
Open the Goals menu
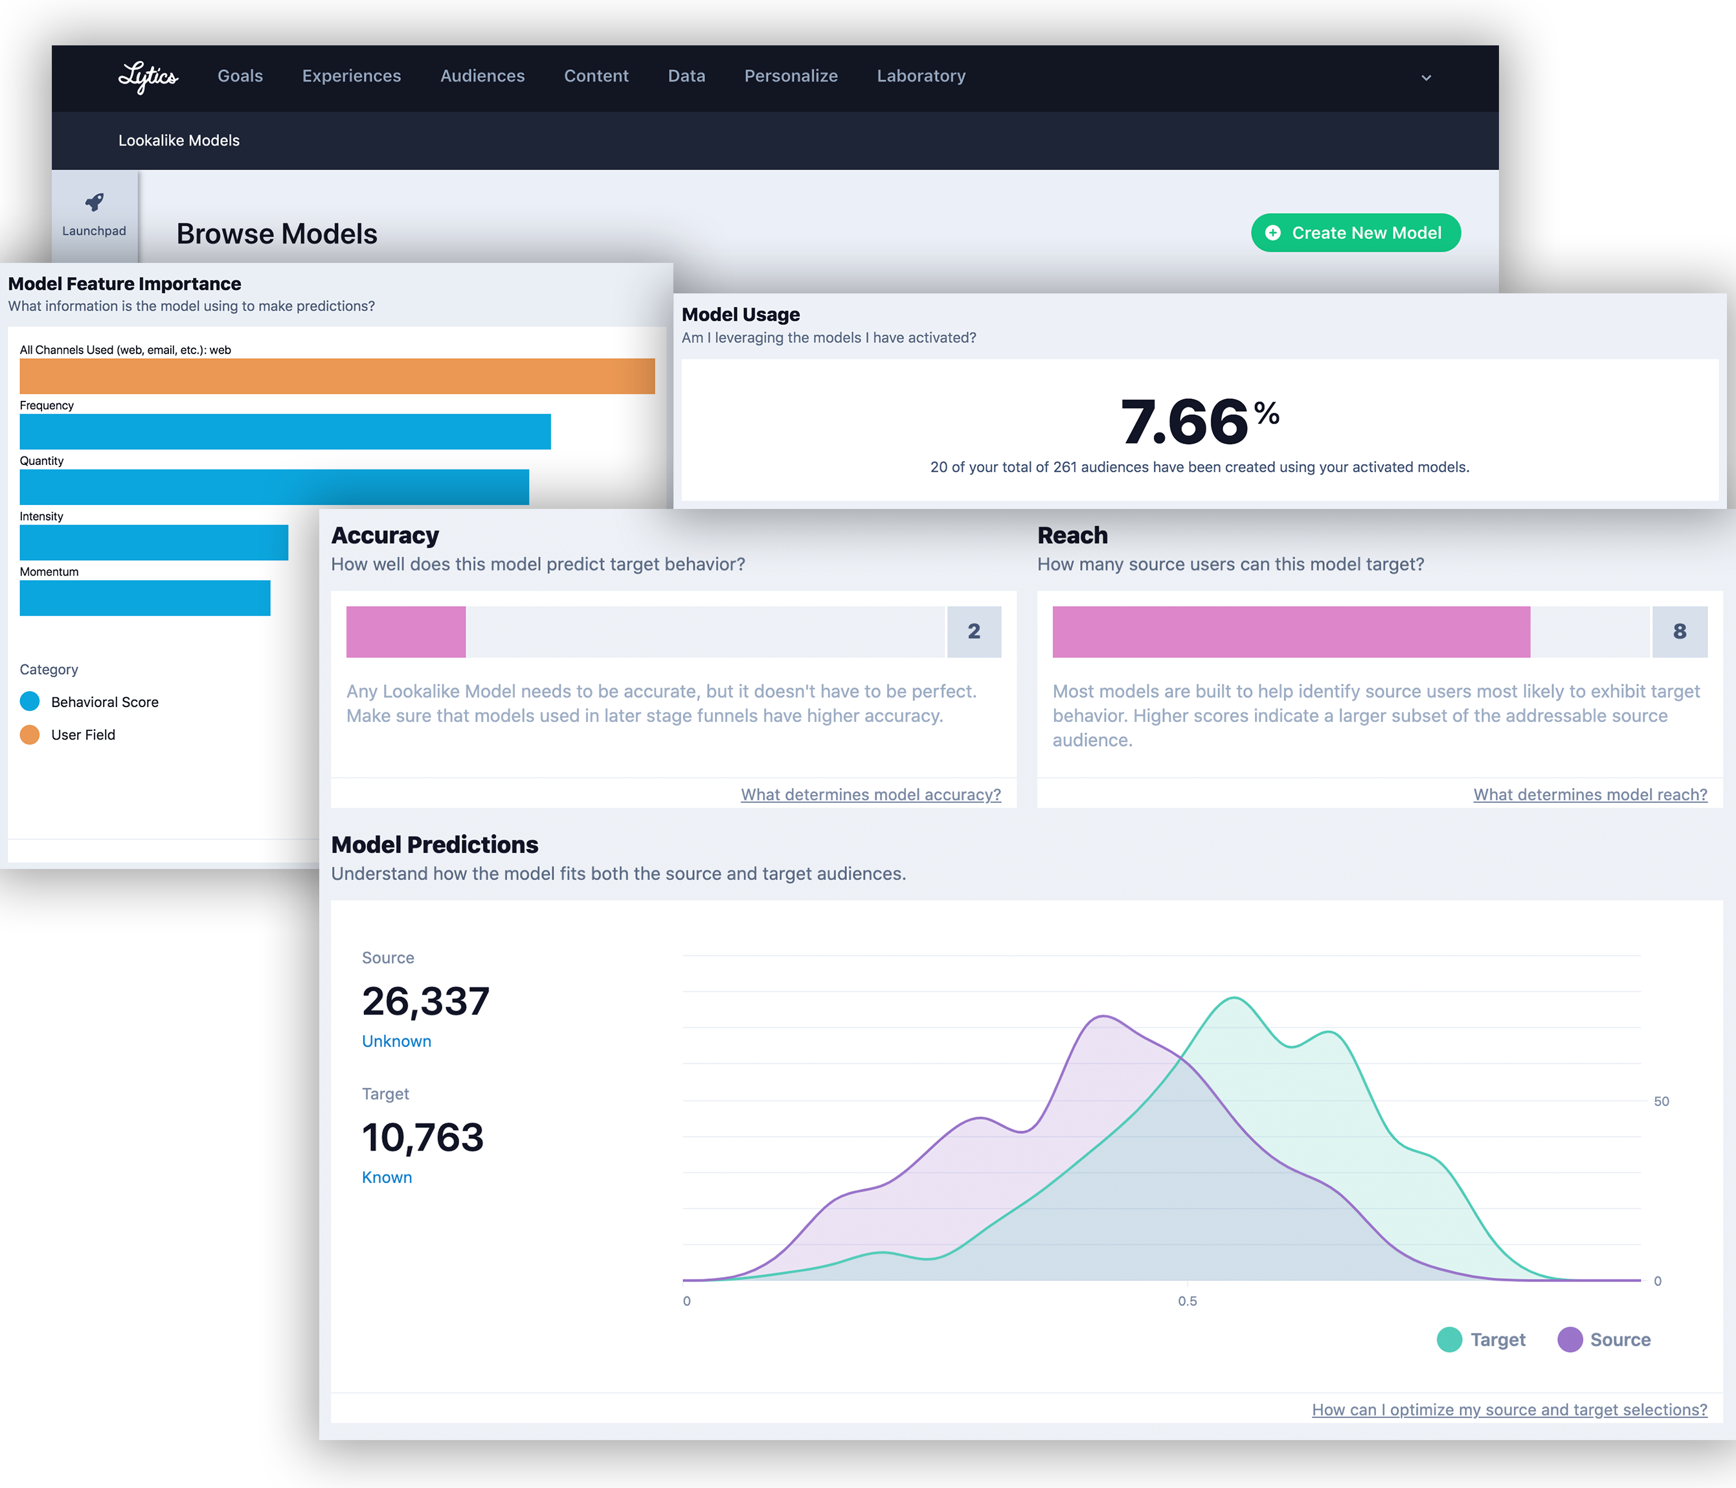pyautogui.click(x=240, y=76)
